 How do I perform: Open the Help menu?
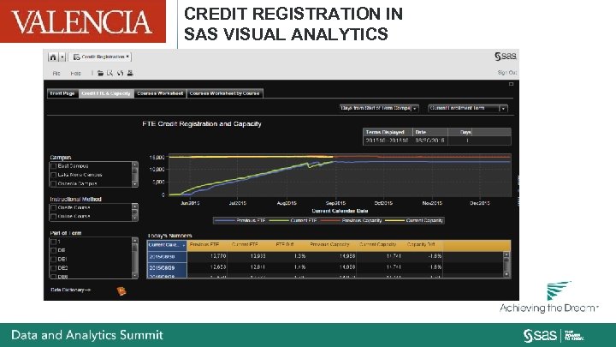tap(76, 73)
